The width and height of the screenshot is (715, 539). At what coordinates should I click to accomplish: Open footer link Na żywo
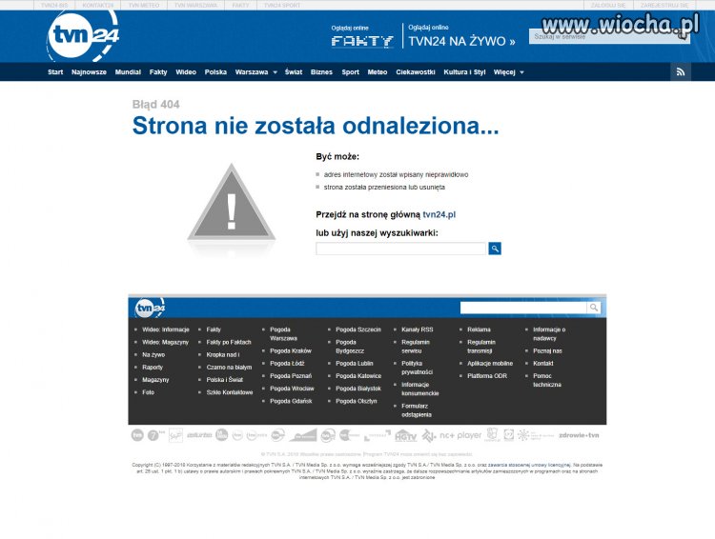pos(153,354)
